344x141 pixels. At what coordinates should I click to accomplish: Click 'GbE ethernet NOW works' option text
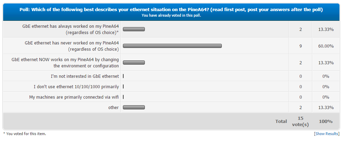pyautogui.click(x=65, y=63)
